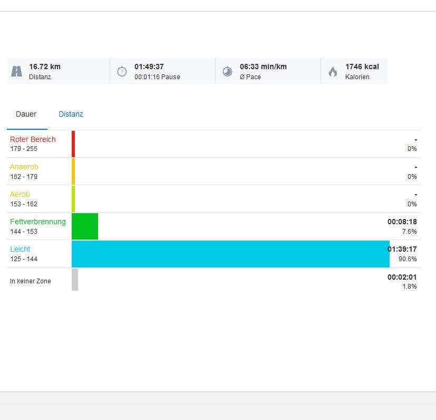The width and height of the screenshot is (436, 420).
Task: Click the orange Anaerob bar marker
Action: coord(73,171)
